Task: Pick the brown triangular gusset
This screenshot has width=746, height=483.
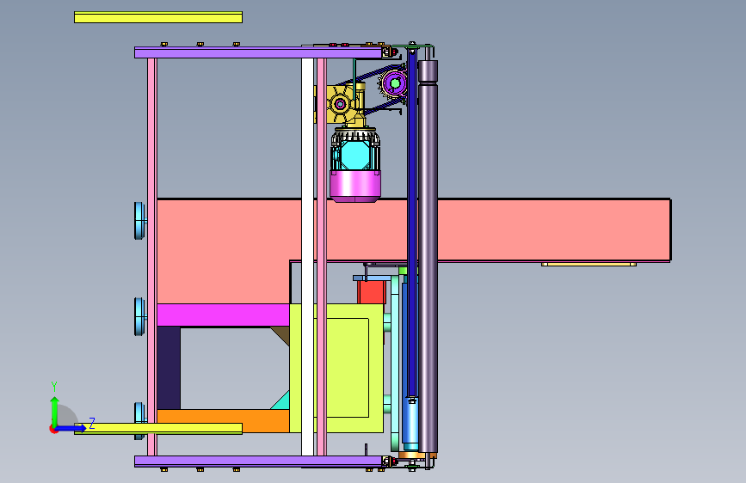Action: point(282,333)
